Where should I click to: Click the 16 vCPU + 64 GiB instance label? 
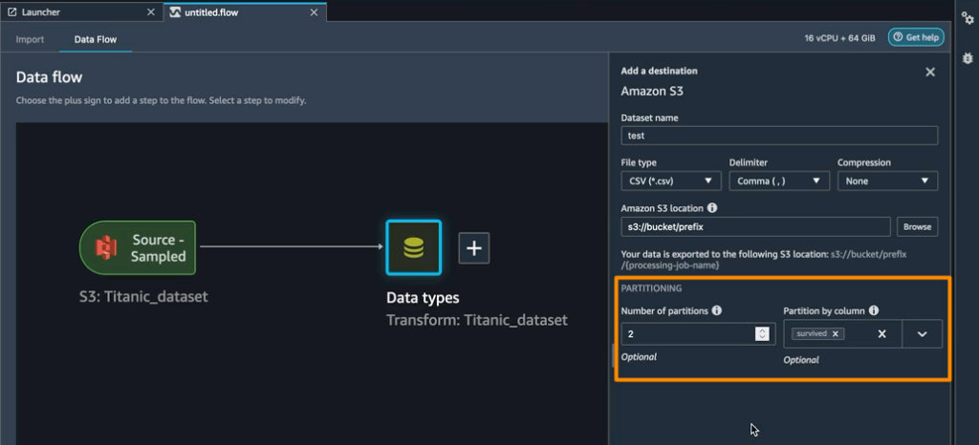click(x=839, y=38)
